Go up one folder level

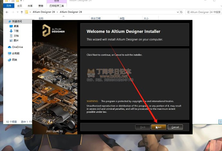point(22,12)
